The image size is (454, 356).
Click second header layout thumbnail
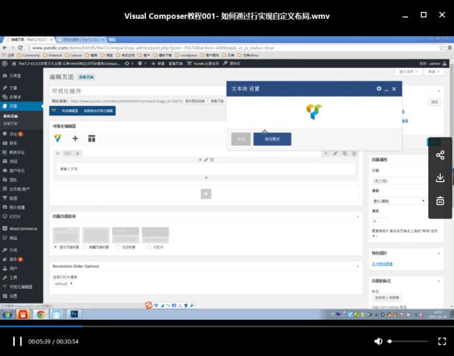(96, 235)
